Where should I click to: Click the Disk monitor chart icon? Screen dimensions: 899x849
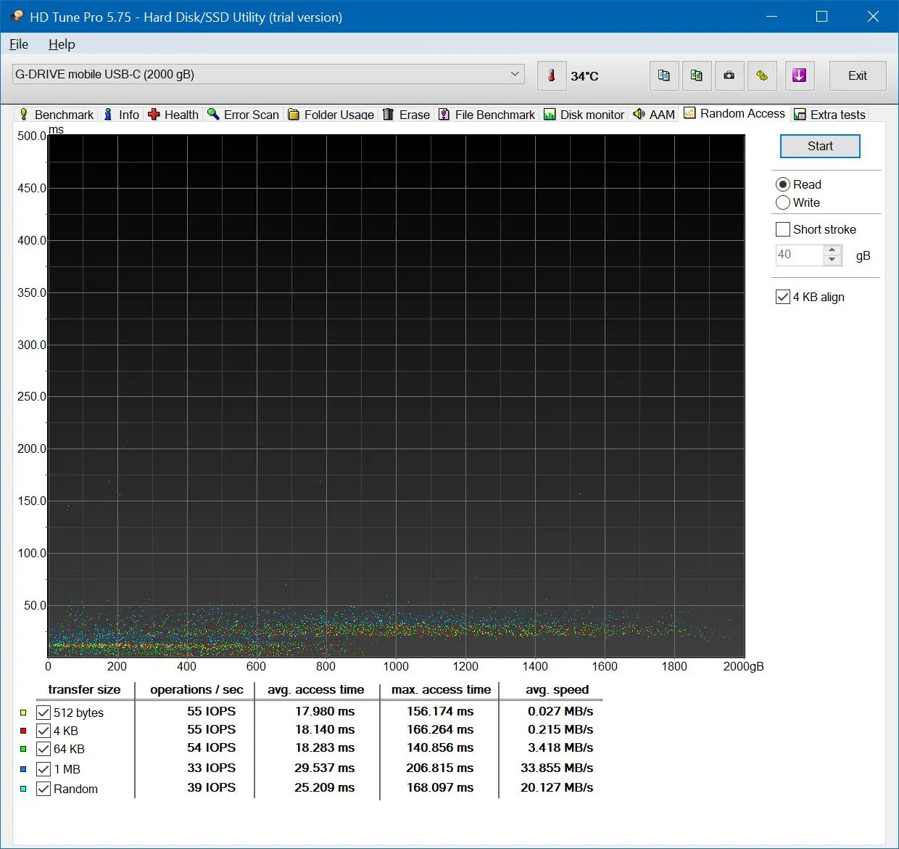pyautogui.click(x=550, y=114)
